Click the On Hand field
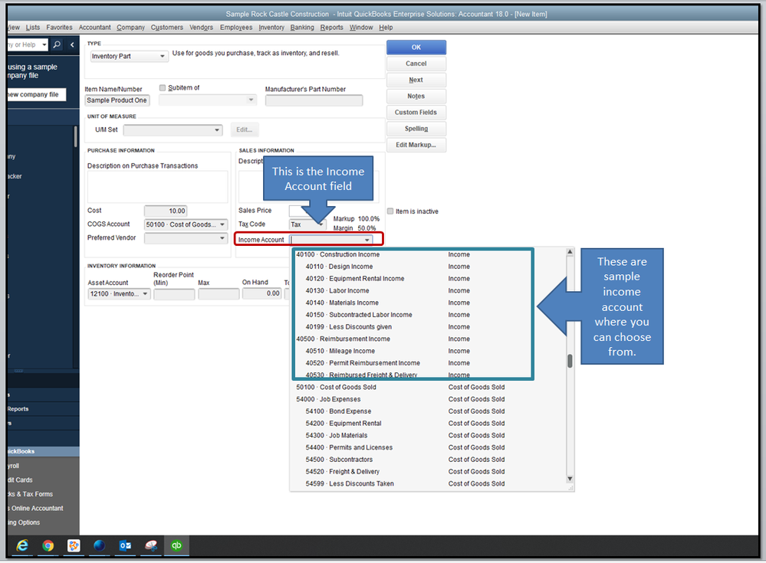766x563 pixels. pos(261,293)
